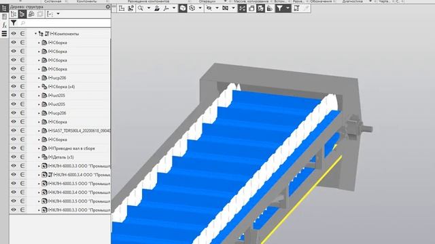Click the second view toolbar icon beside orientation
The image size is (435, 244).
[x=130, y=8]
